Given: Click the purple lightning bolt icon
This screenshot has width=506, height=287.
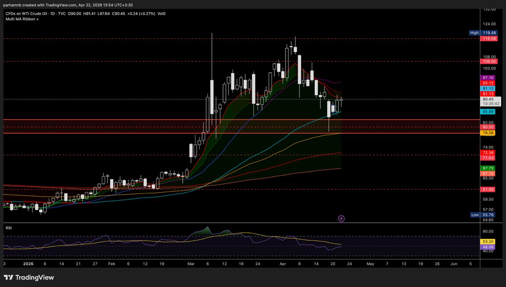Looking at the screenshot, I should (342, 219).
